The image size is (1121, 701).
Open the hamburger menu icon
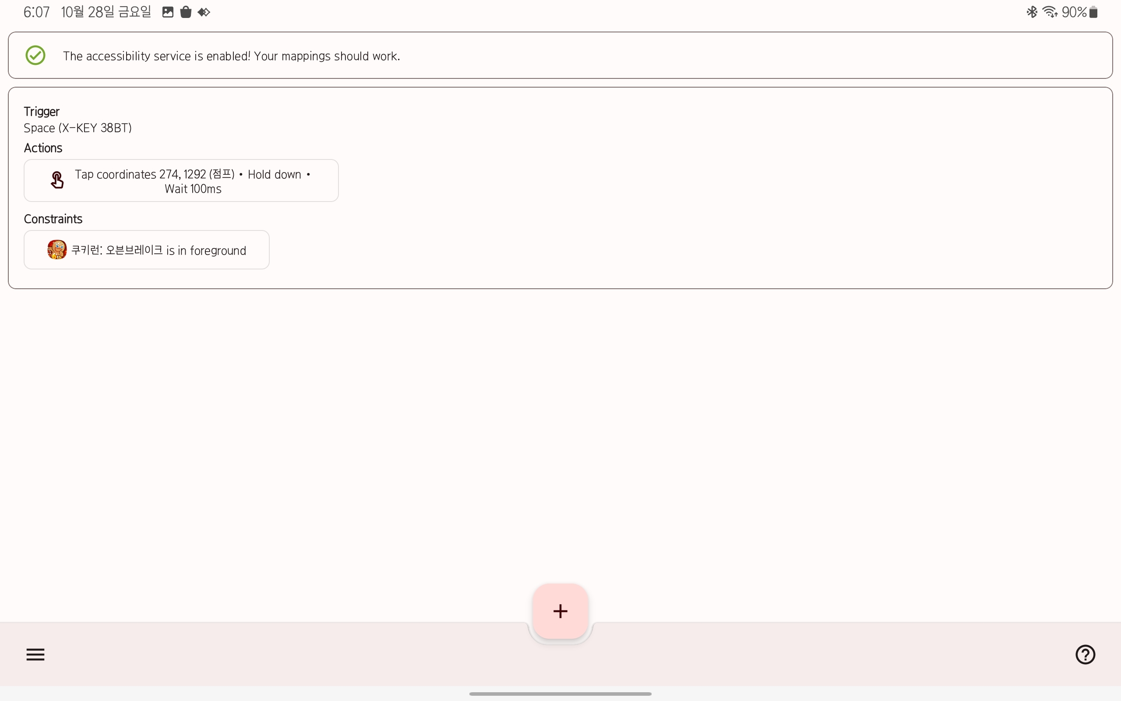35,654
